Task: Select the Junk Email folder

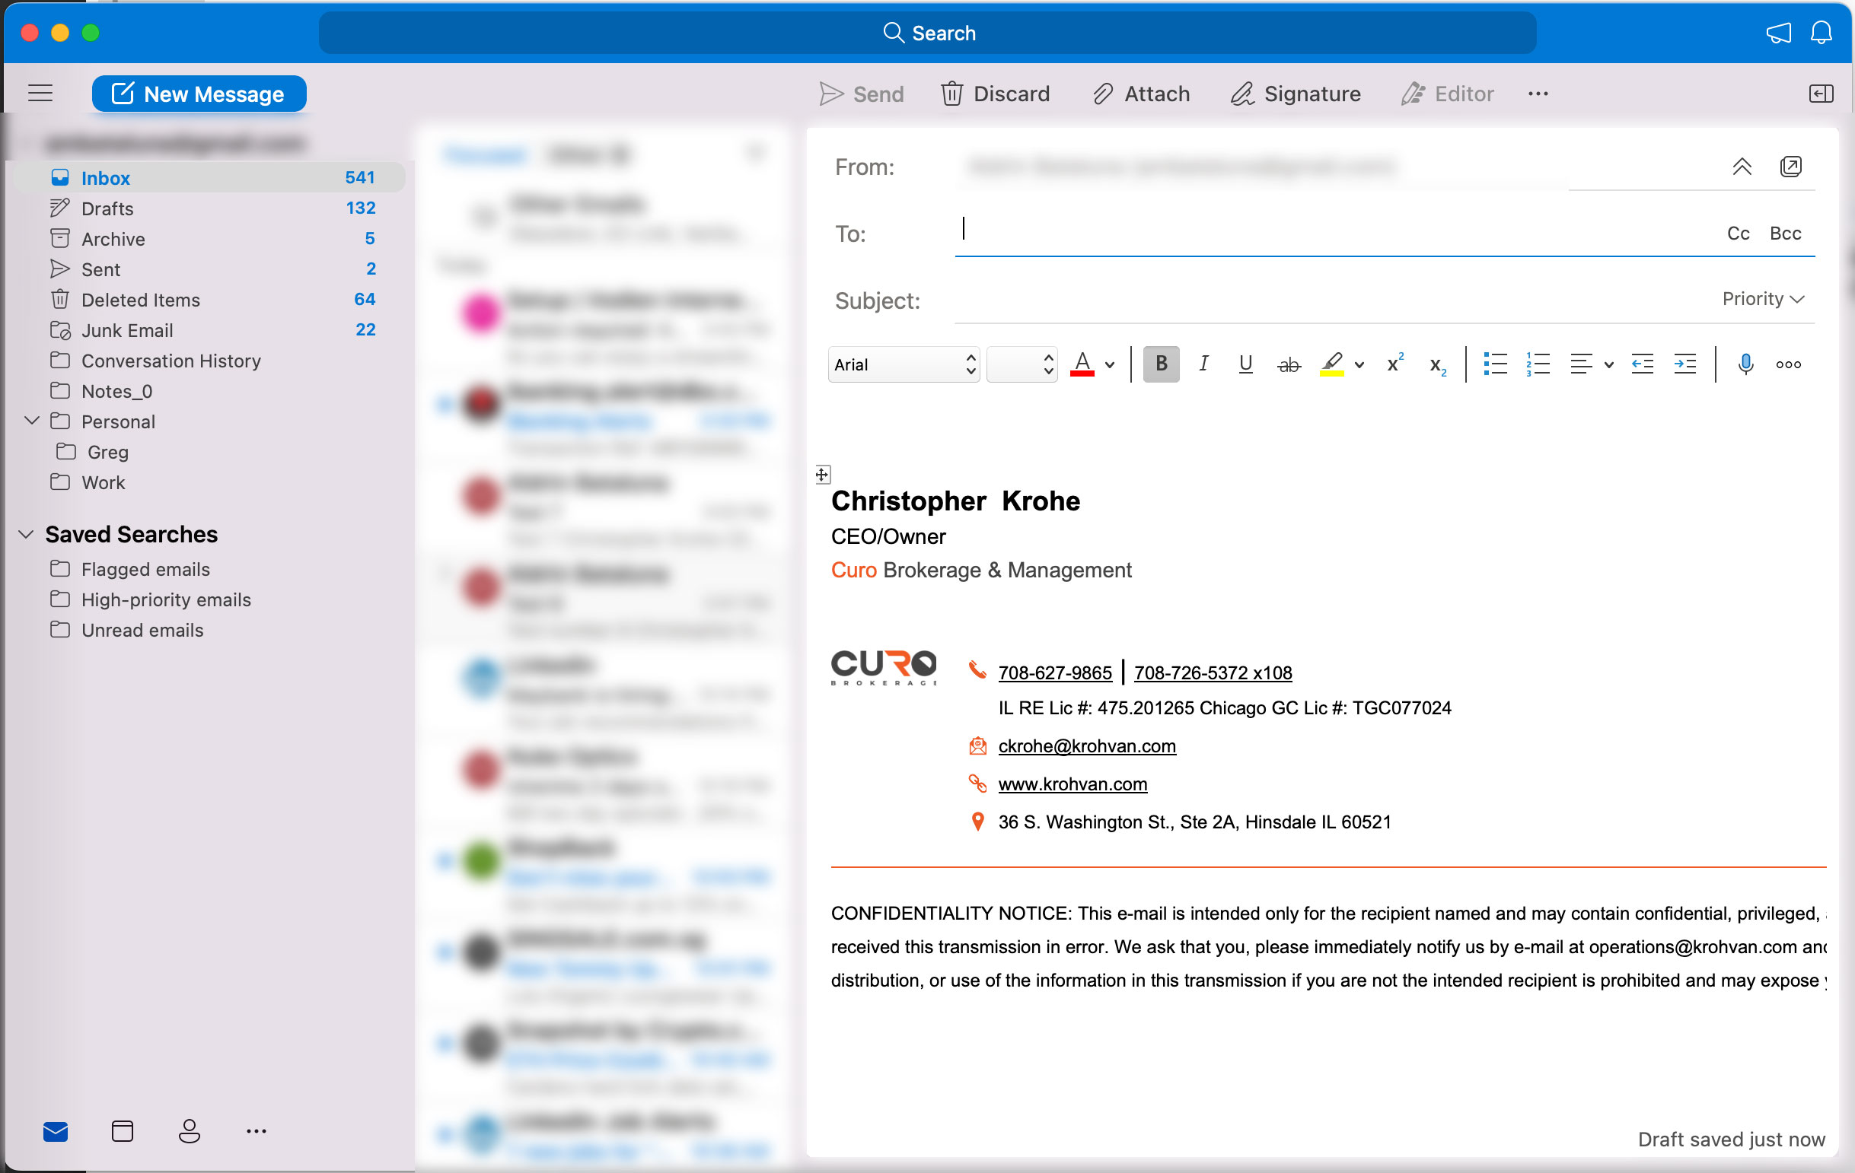Action: (127, 330)
